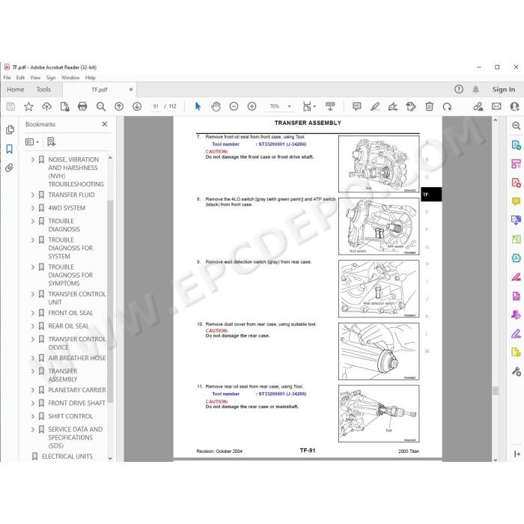Expand the TRANSFER FLUID bookmark

click(33, 195)
